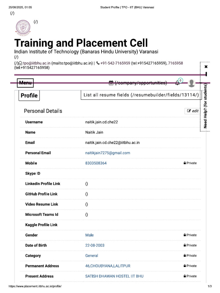Click the Kaggle Profile Link label

point(41,225)
